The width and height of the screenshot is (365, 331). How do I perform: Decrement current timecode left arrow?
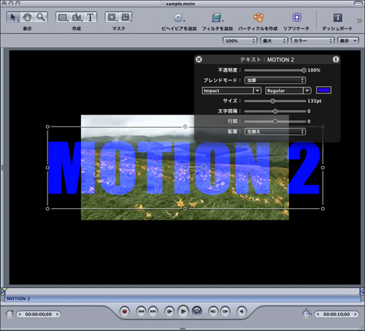click(x=20, y=314)
